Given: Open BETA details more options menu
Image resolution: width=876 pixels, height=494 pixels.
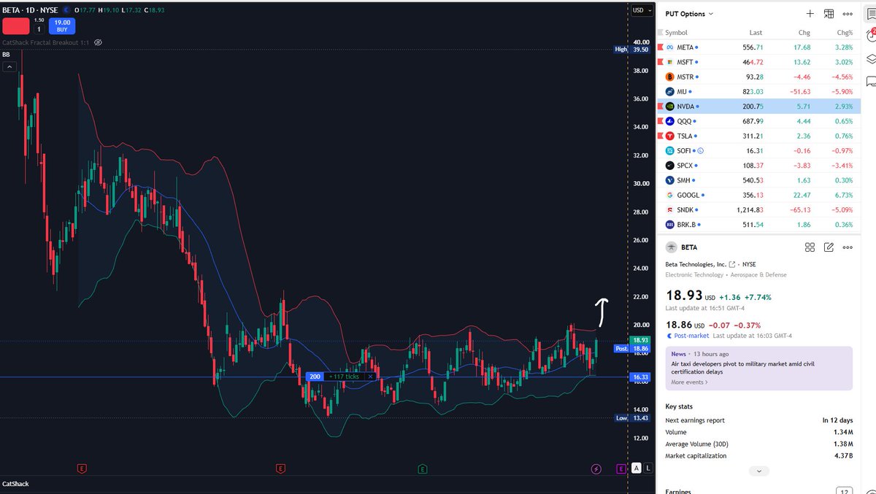Looking at the screenshot, I should pyautogui.click(x=848, y=247).
